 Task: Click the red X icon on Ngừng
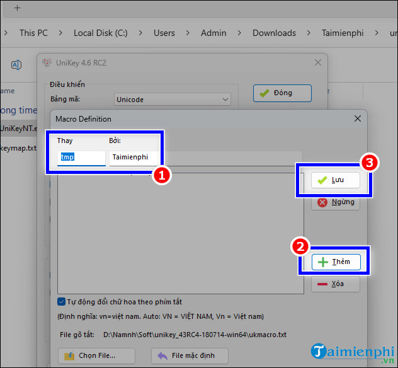click(x=322, y=203)
